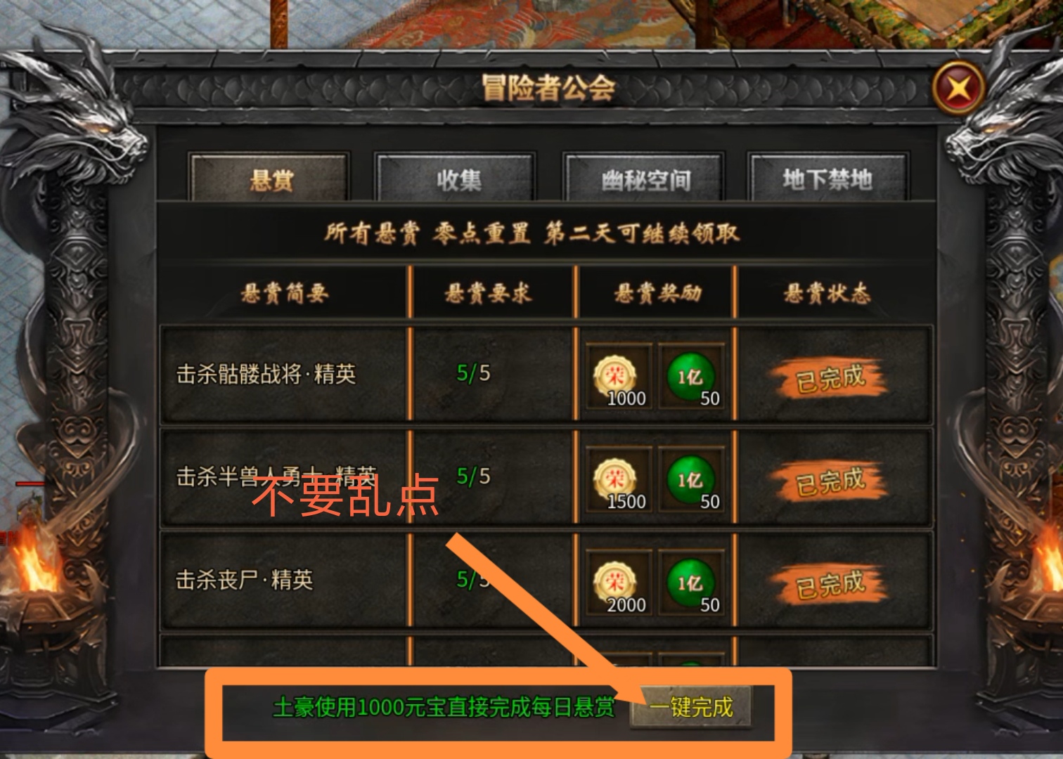Click 已完成 status for the 半兽人勇士 bounty
1063x759 pixels.
coord(830,481)
